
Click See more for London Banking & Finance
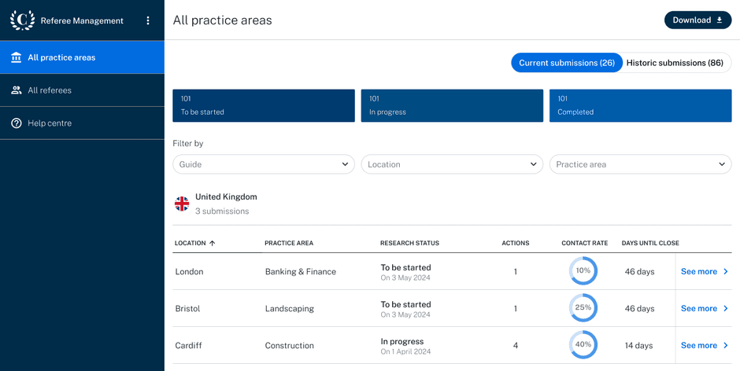(x=705, y=271)
